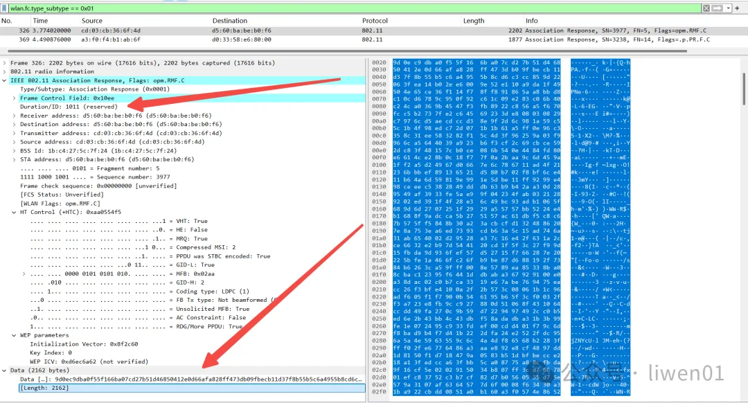The image size is (748, 403).
Task: Click the bookmark icon in display filter bar
Action: pos(5,8)
